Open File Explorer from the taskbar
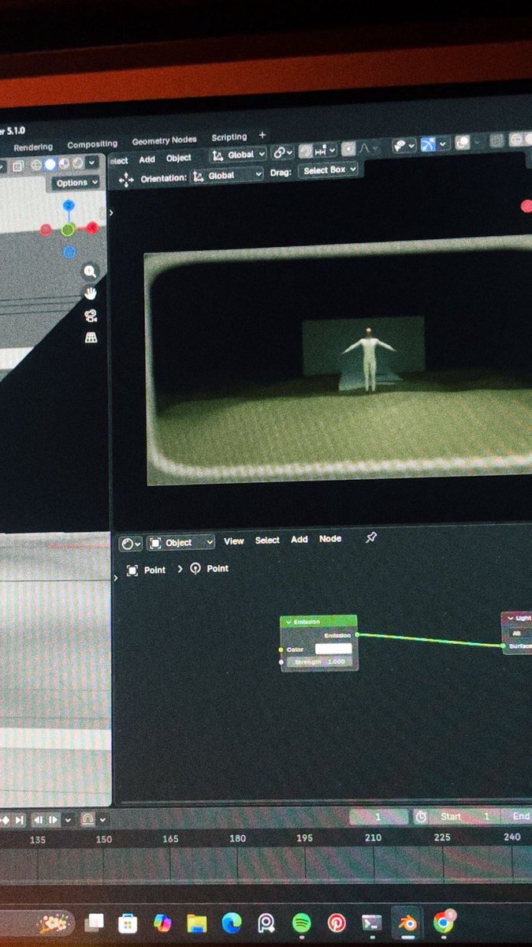The height and width of the screenshot is (947, 532). (x=196, y=923)
